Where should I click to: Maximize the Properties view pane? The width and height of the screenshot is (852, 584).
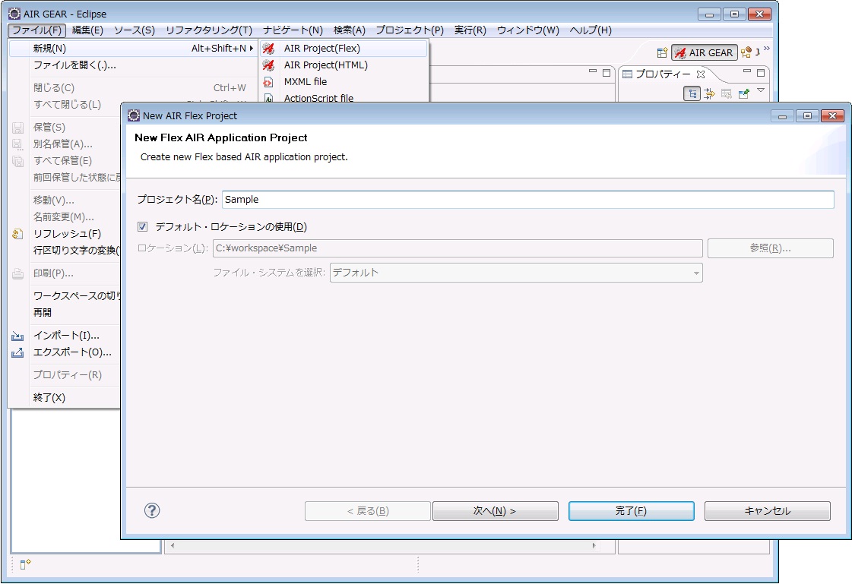pos(761,72)
